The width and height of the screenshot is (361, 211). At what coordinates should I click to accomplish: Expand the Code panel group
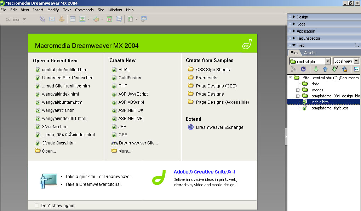tap(294, 24)
